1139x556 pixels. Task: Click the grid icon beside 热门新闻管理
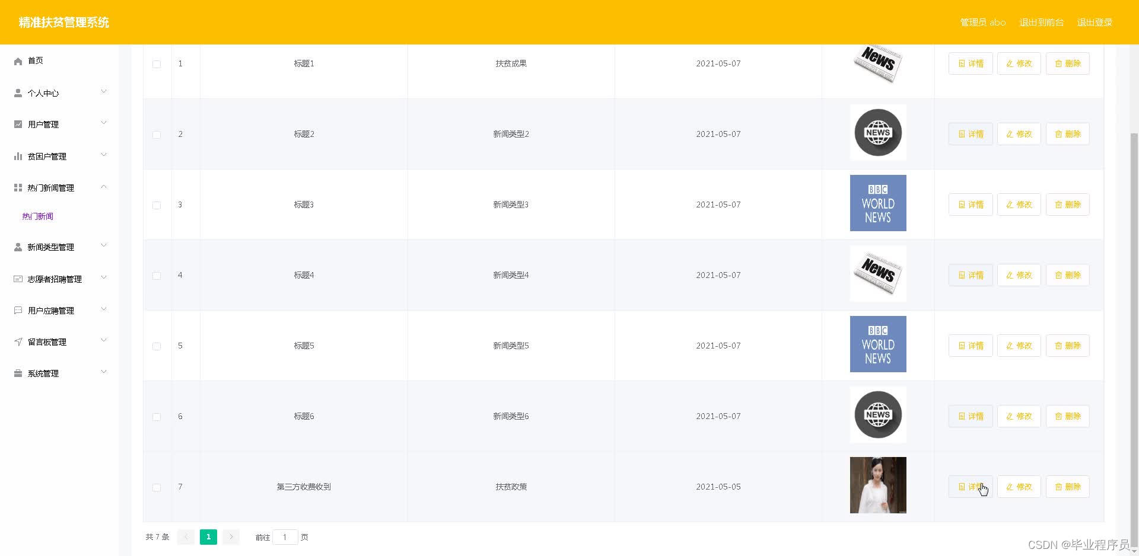click(18, 188)
